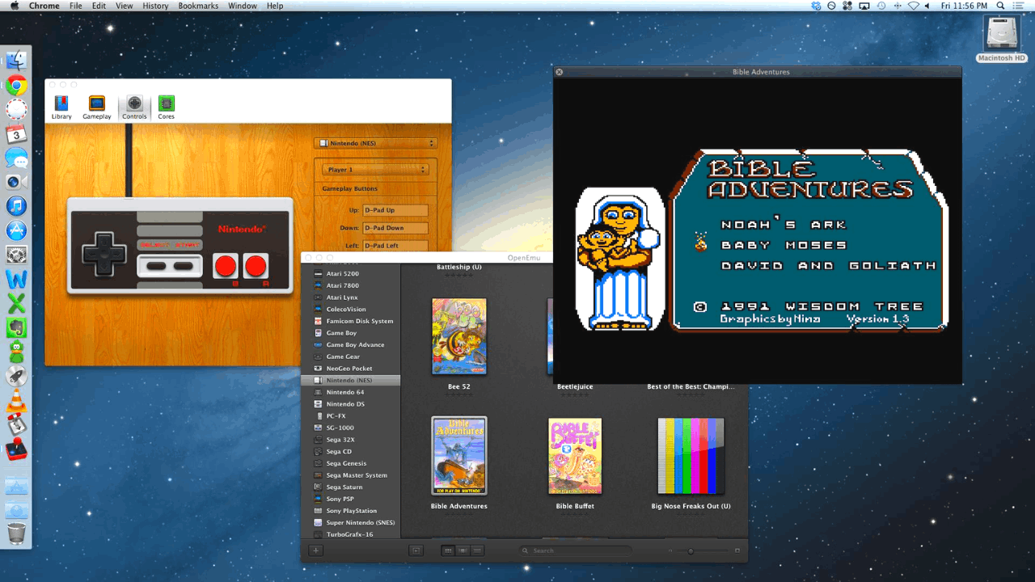Viewport: 1035px width, 582px height.
Task: Select Atari Lynx in the sidebar
Action: tap(351, 297)
